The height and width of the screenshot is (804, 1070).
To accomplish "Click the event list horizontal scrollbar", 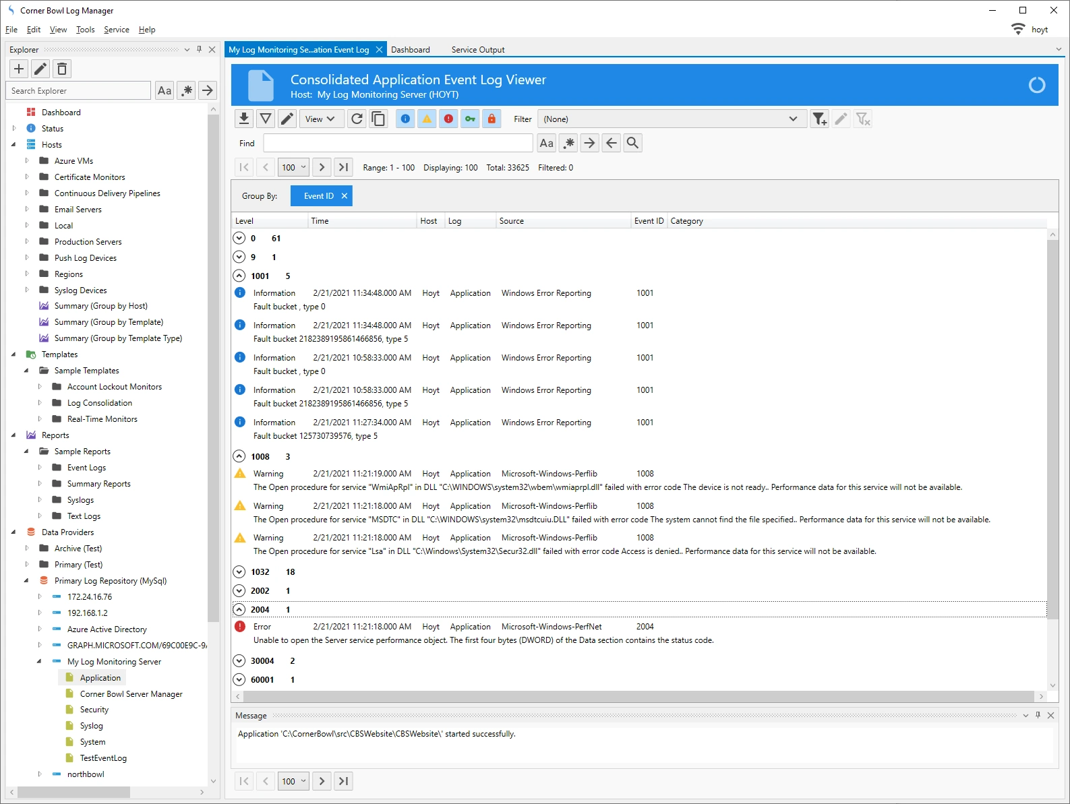I will click(x=638, y=696).
